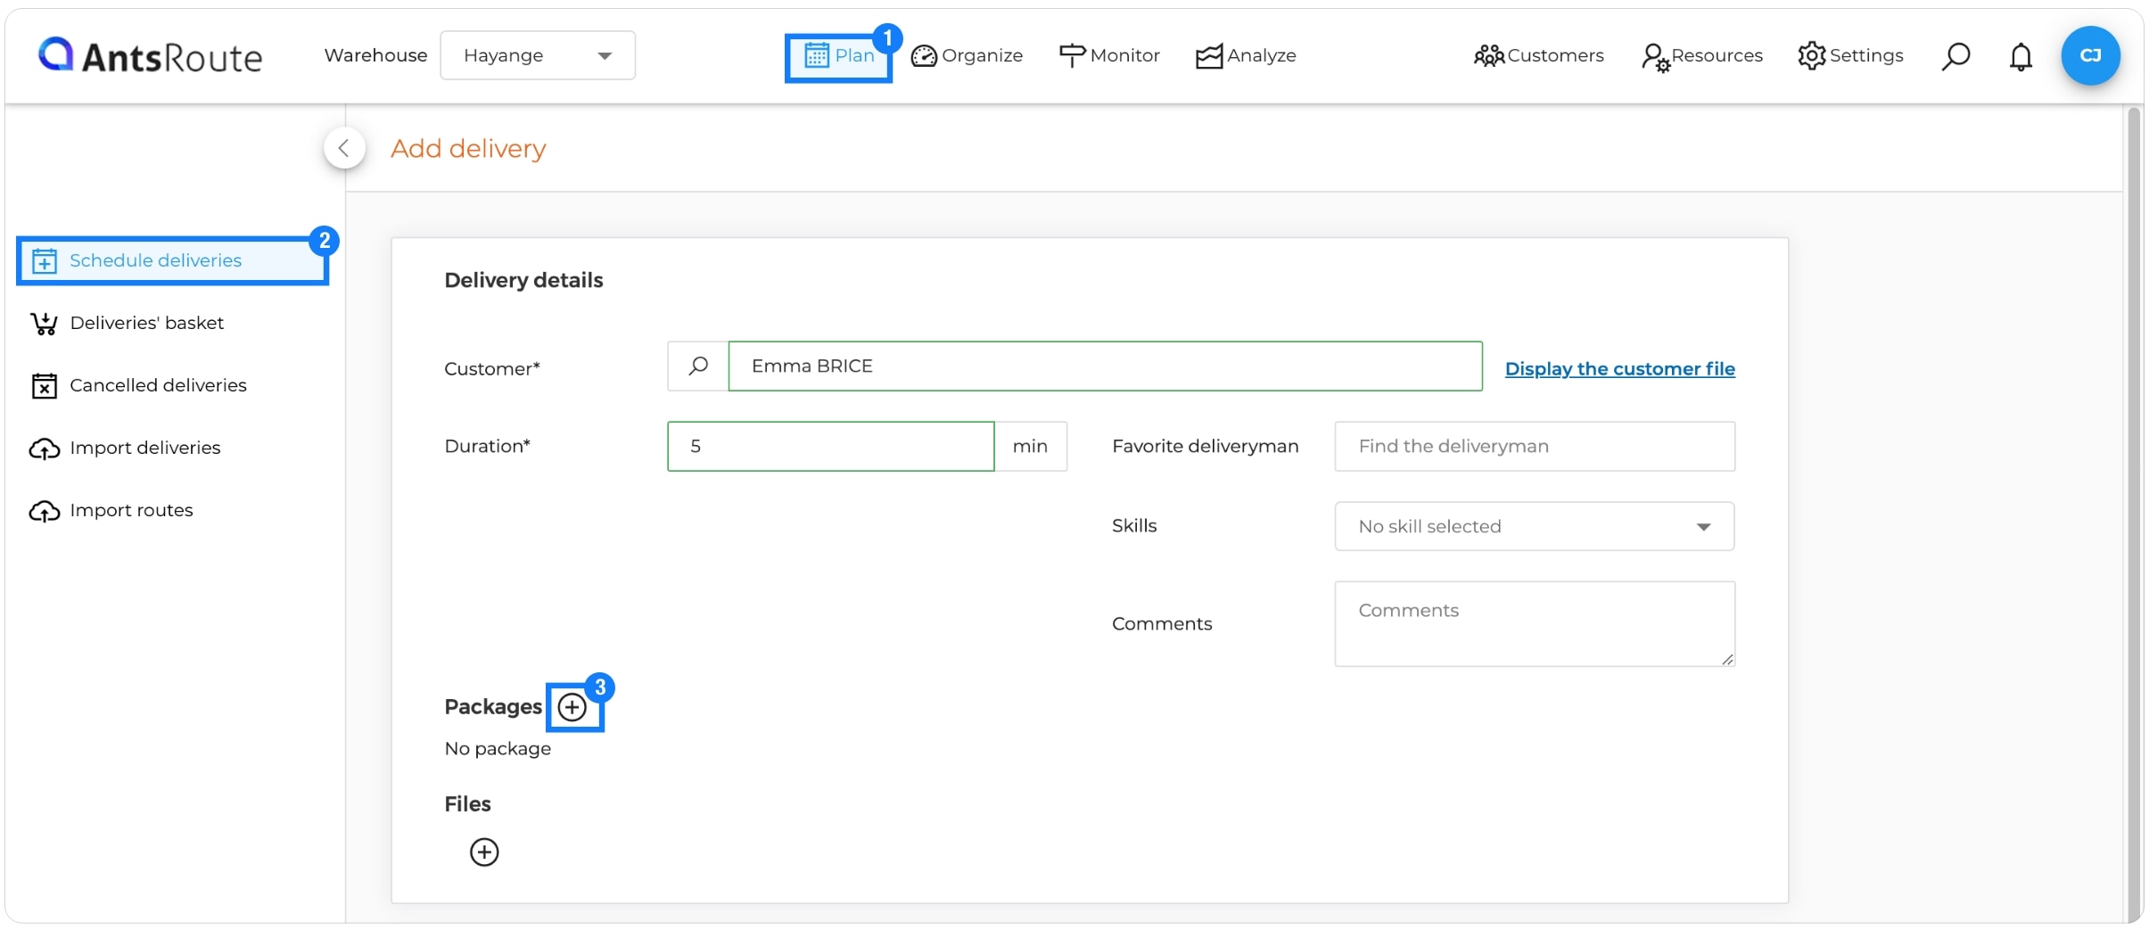Click the search magnifier in the header
This screenshot has width=2149, height=930.
click(1956, 56)
